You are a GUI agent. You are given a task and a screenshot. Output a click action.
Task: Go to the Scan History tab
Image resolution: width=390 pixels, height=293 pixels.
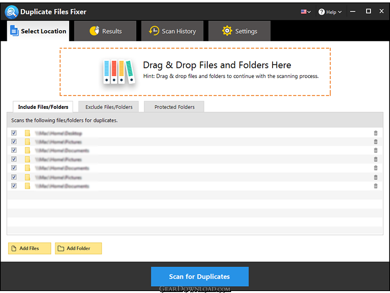(173, 31)
